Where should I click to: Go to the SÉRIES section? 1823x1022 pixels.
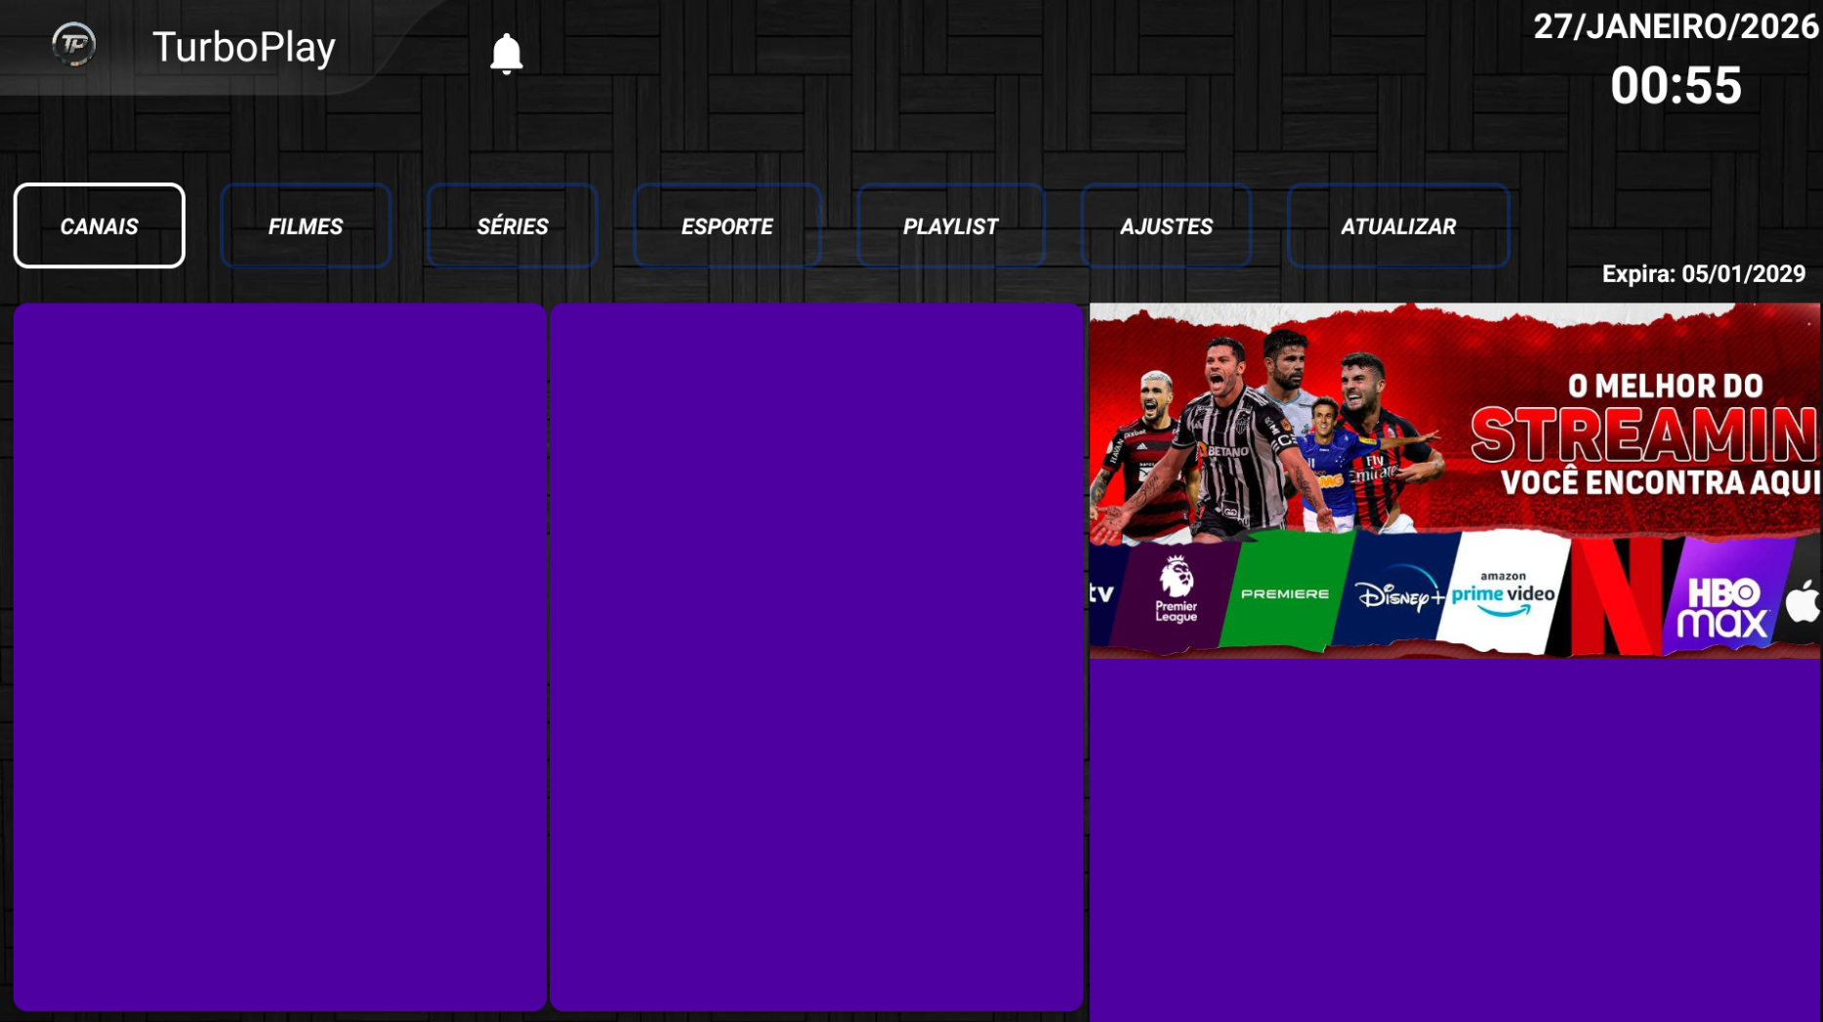[513, 225]
